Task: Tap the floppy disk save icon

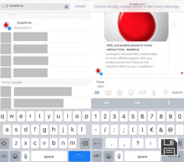Action: pos(169,147)
